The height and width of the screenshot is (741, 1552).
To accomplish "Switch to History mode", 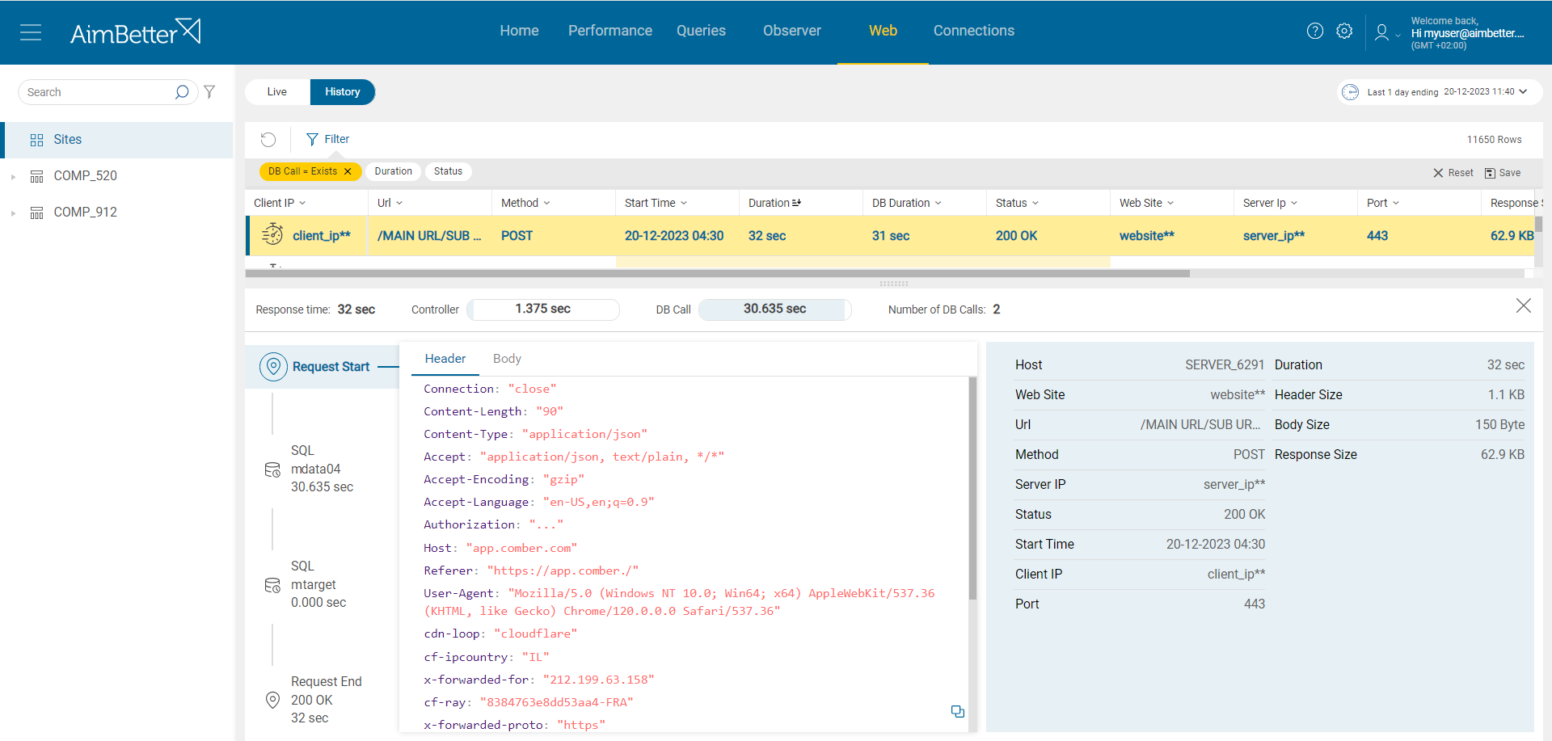I will tap(343, 92).
